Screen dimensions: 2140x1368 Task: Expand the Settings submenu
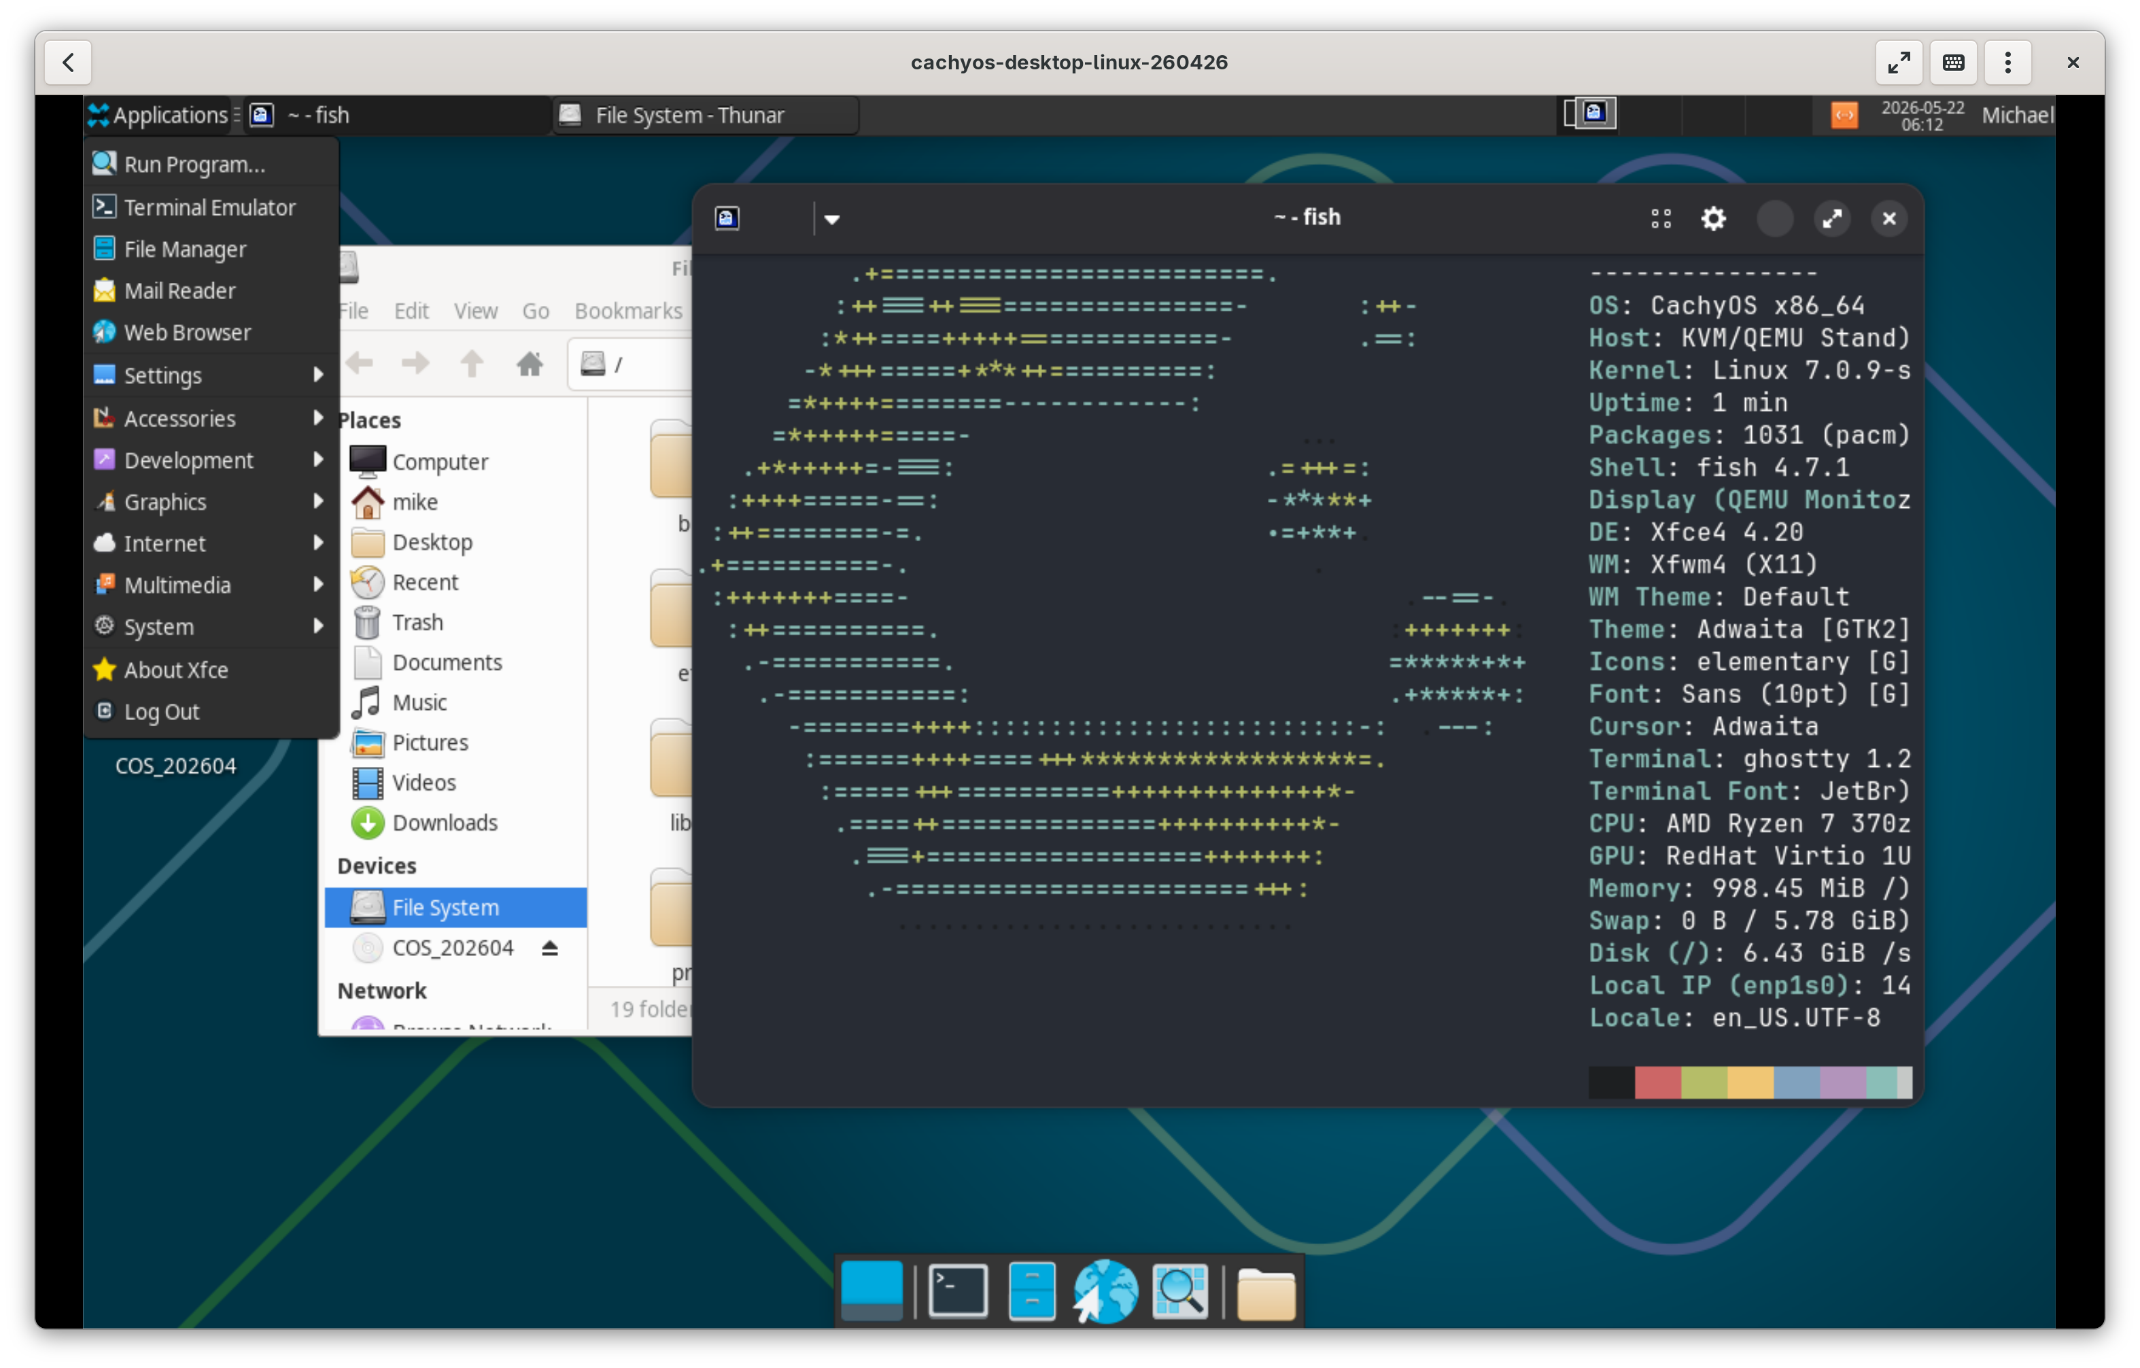(x=211, y=375)
